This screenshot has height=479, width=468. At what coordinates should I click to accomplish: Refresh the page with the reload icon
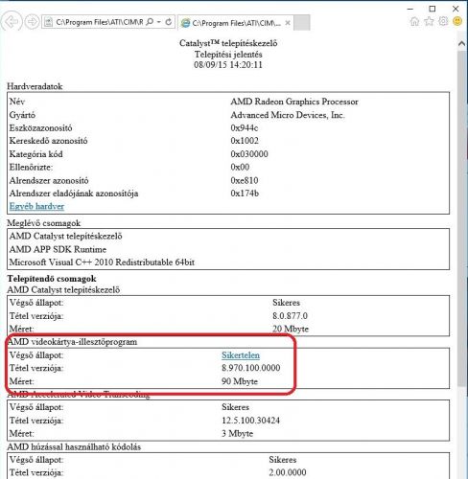coord(169,22)
